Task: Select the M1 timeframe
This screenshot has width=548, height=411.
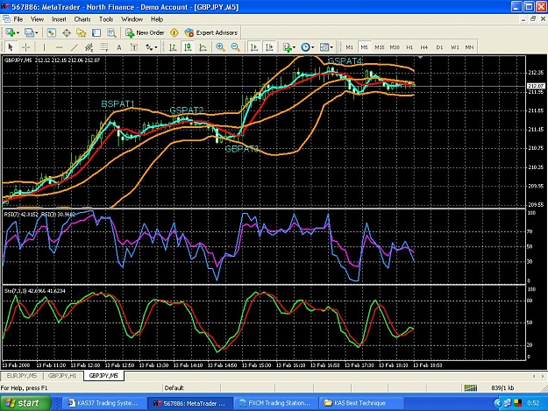Action: (349, 47)
